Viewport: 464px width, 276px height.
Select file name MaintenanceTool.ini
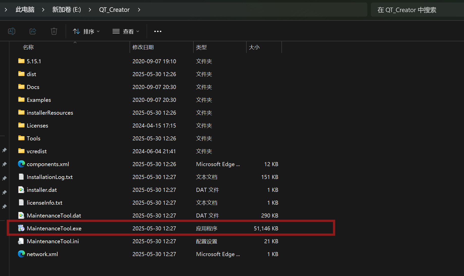point(53,241)
